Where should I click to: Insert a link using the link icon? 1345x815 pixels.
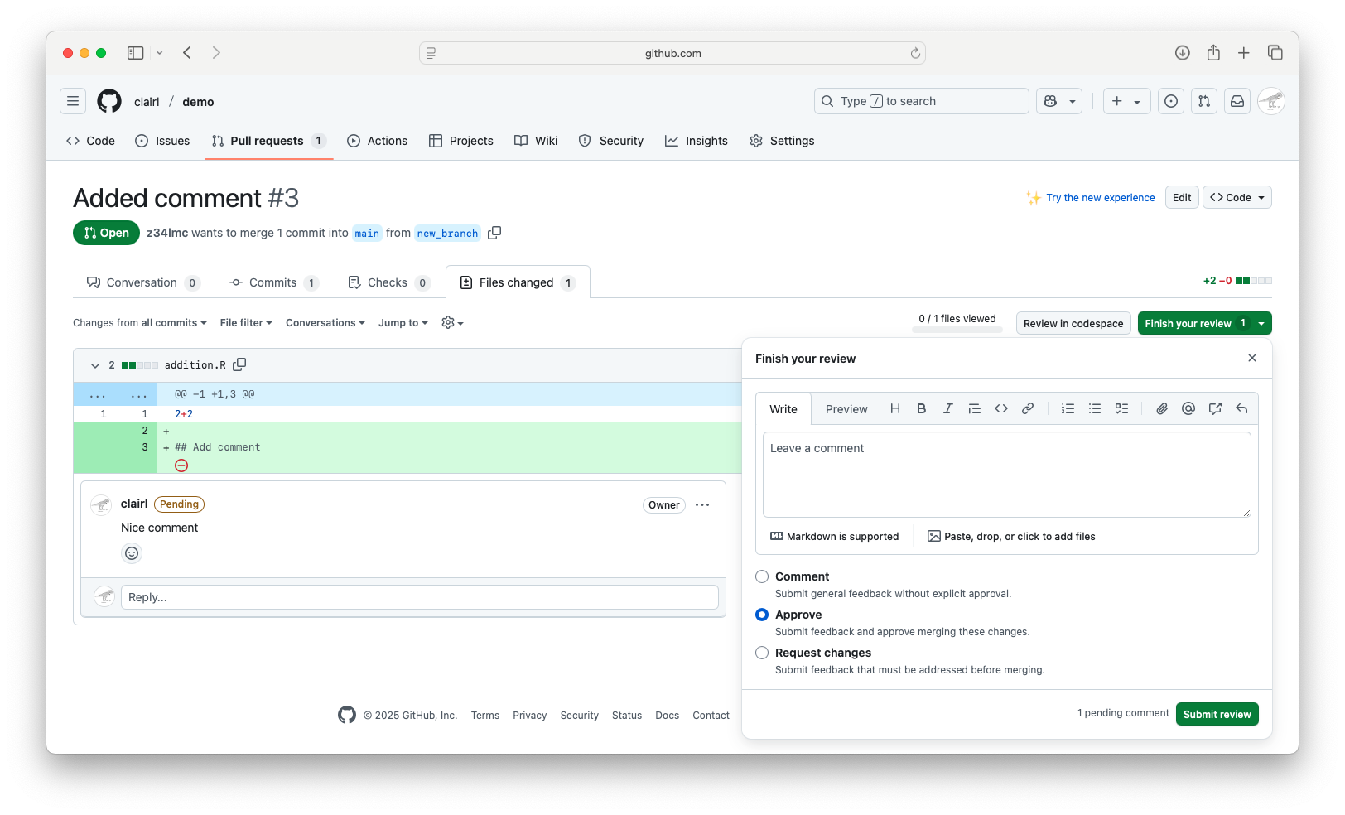(1027, 408)
